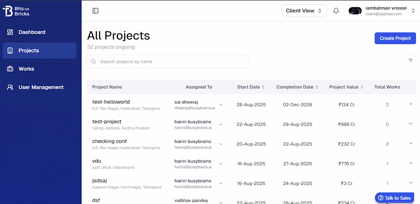Click the ₹3 Cr project value
The height and width of the screenshot is (204, 420).
click(x=347, y=183)
